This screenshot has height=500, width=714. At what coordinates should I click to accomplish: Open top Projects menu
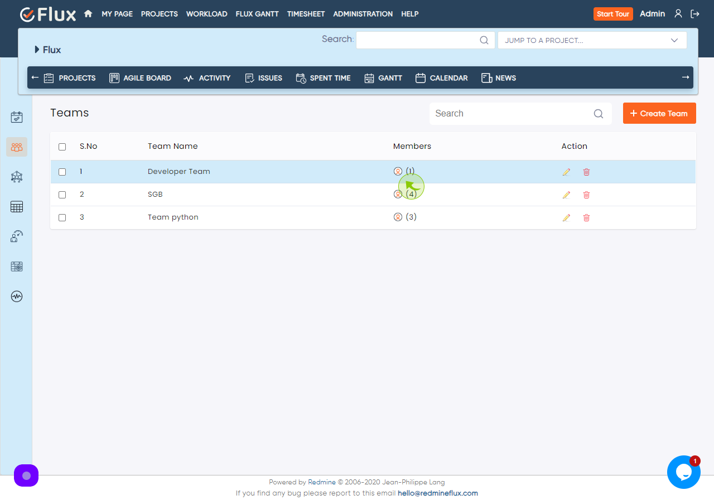[x=160, y=14]
